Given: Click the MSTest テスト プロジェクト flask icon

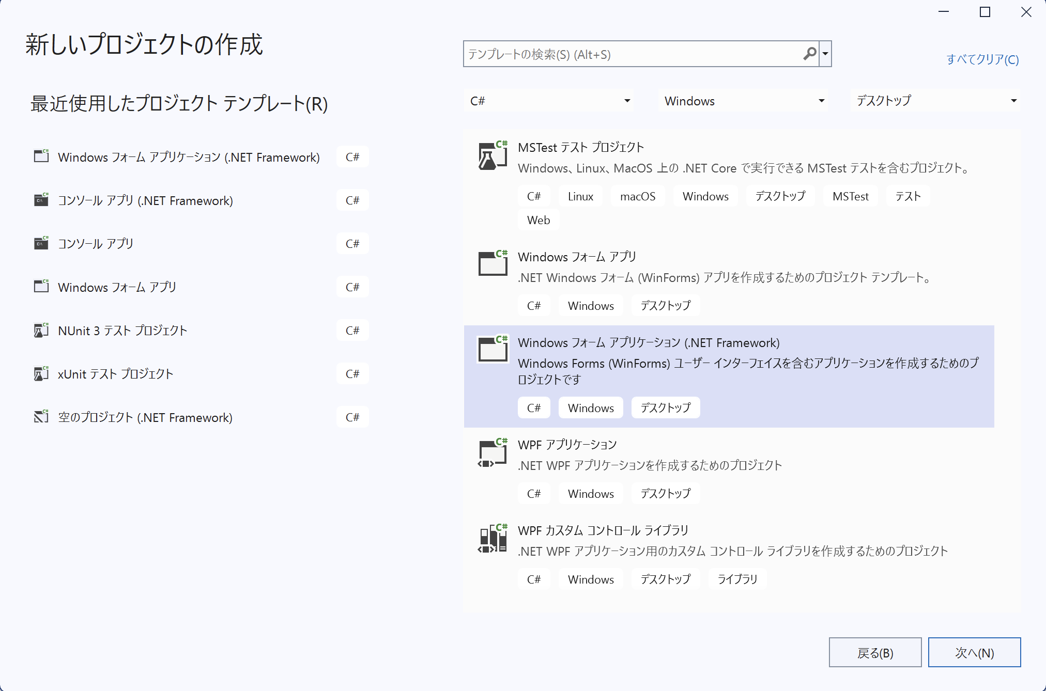Looking at the screenshot, I should (x=493, y=156).
